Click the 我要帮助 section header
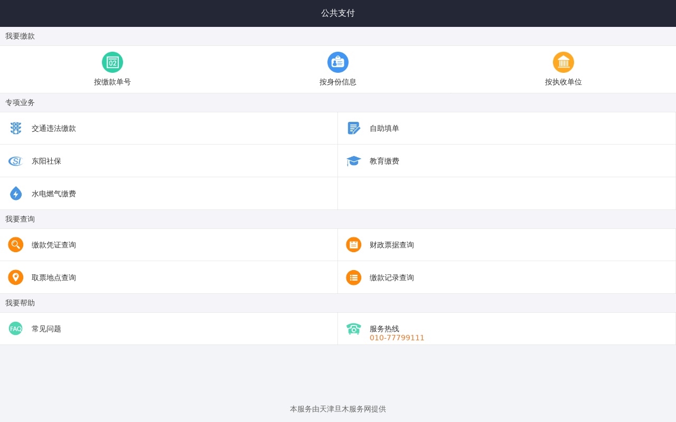This screenshot has width=676, height=422. [20, 303]
